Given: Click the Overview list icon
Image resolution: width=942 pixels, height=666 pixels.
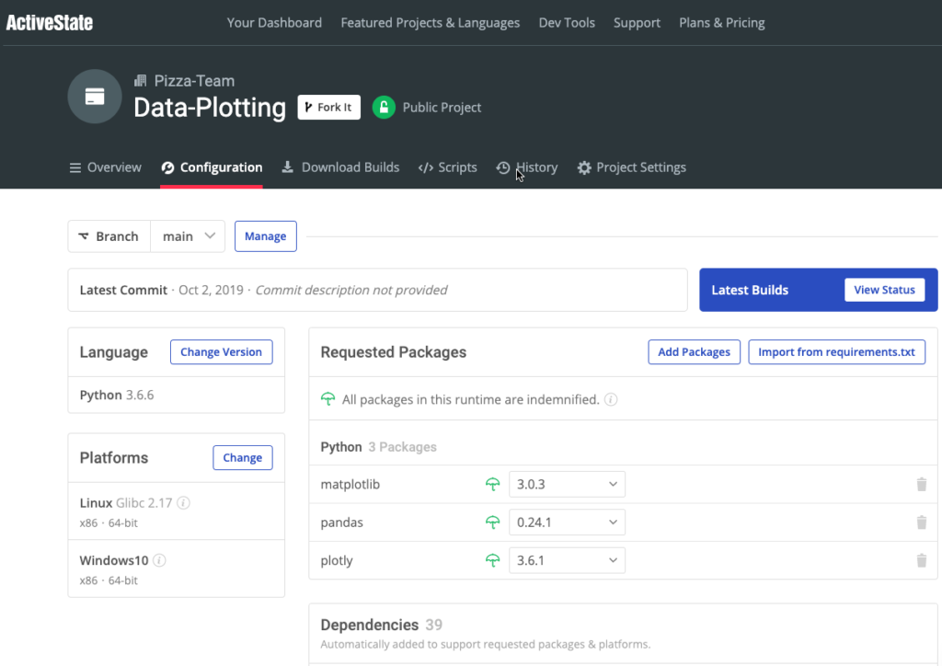Looking at the screenshot, I should [x=75, y=166].
